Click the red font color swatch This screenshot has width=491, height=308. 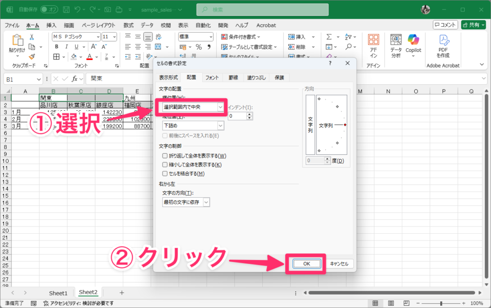pyautogui.click(x=89, y=57)
